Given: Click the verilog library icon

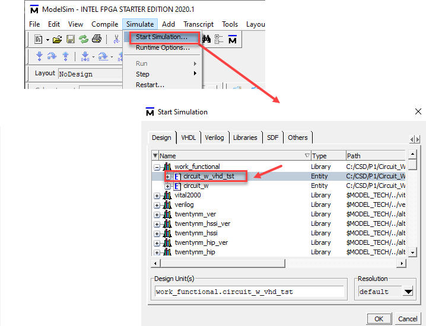Looking at the screenshot, I should click(167, 205).
